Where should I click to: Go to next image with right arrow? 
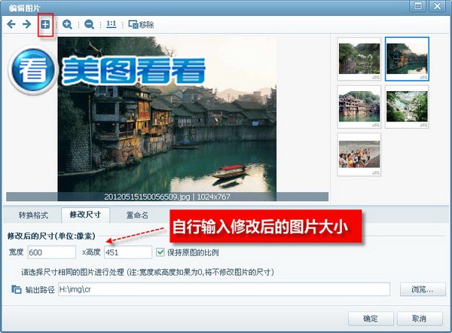(x=26, y=24)
